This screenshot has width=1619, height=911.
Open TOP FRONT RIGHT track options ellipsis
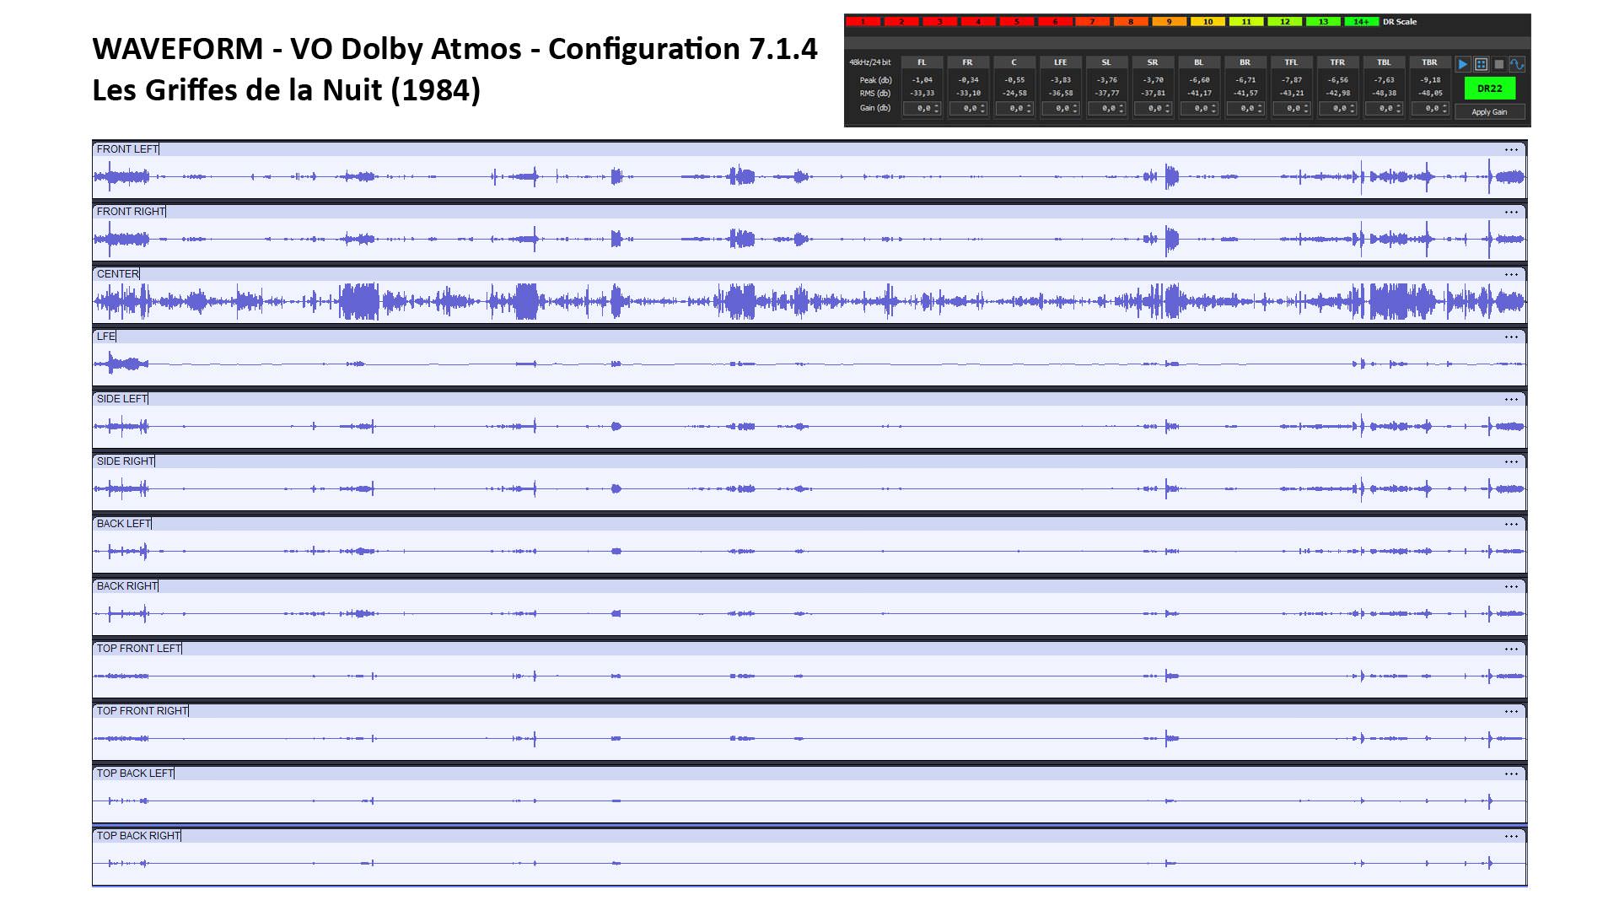[1511, 712]
